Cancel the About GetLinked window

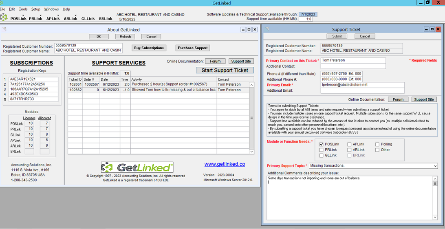pyautogui.click(x=151, y=37)
